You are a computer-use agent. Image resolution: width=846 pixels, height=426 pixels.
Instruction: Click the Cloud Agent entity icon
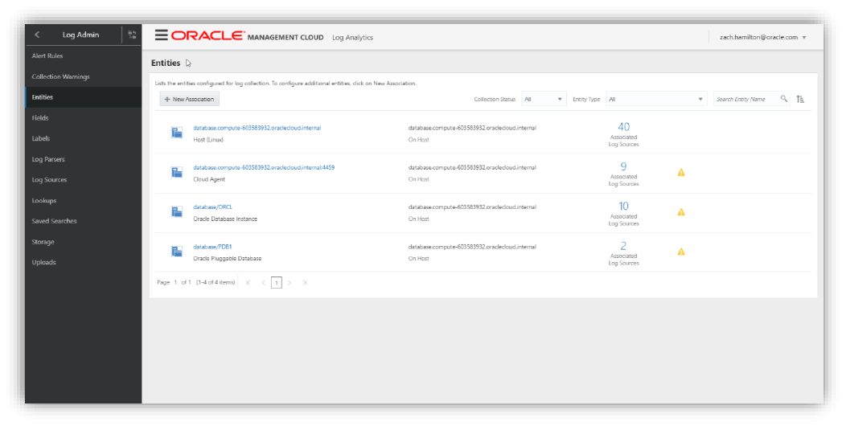coord(176,172)
